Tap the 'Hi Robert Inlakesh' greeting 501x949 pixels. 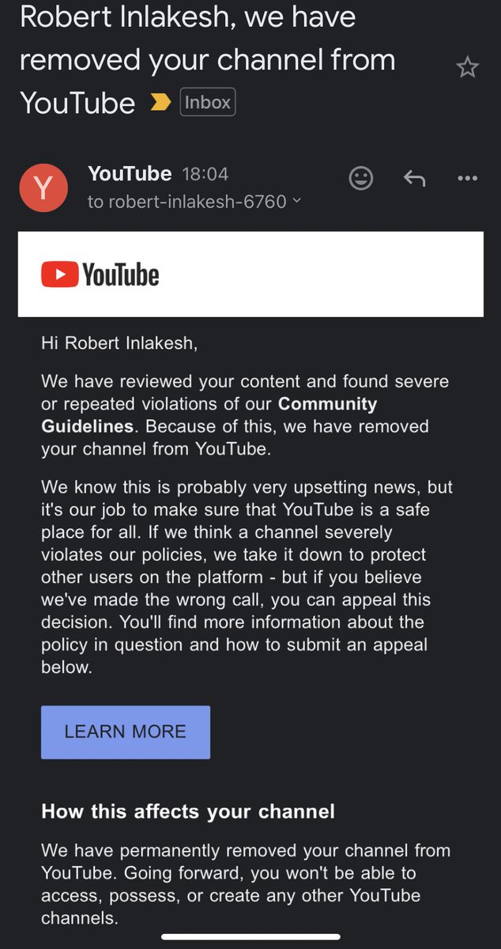pyautogui.click(x=119, y=343)
